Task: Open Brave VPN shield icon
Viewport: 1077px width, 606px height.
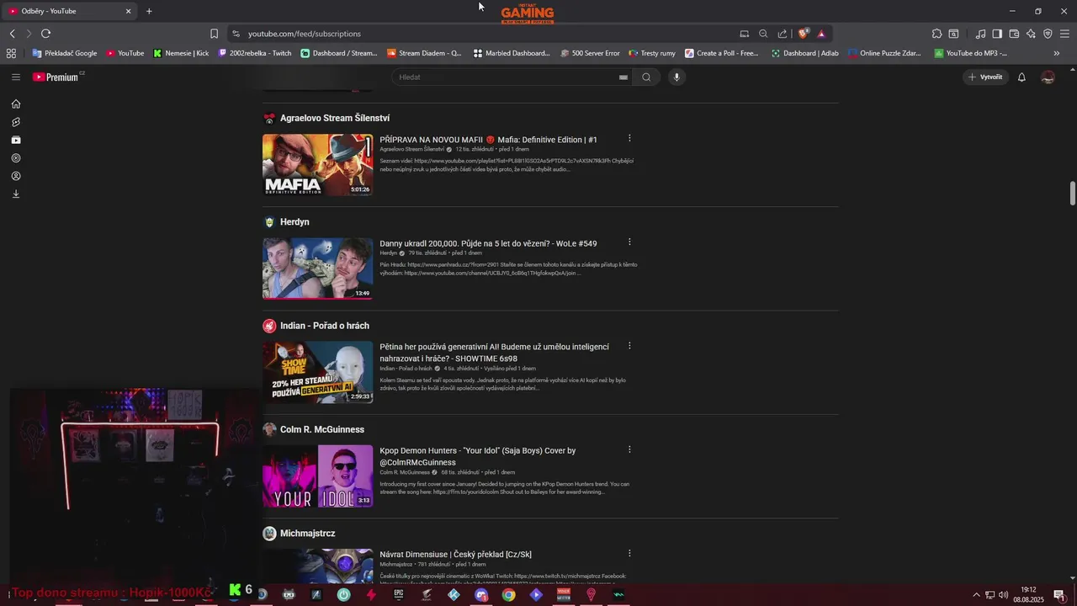Action: pyautogui.click(x=1048, y=34)
